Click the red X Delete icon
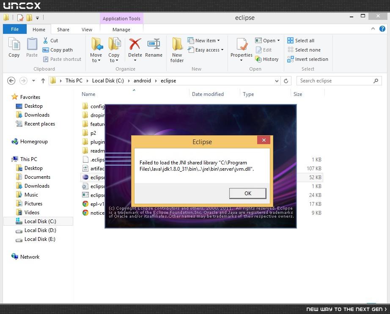 135,44
